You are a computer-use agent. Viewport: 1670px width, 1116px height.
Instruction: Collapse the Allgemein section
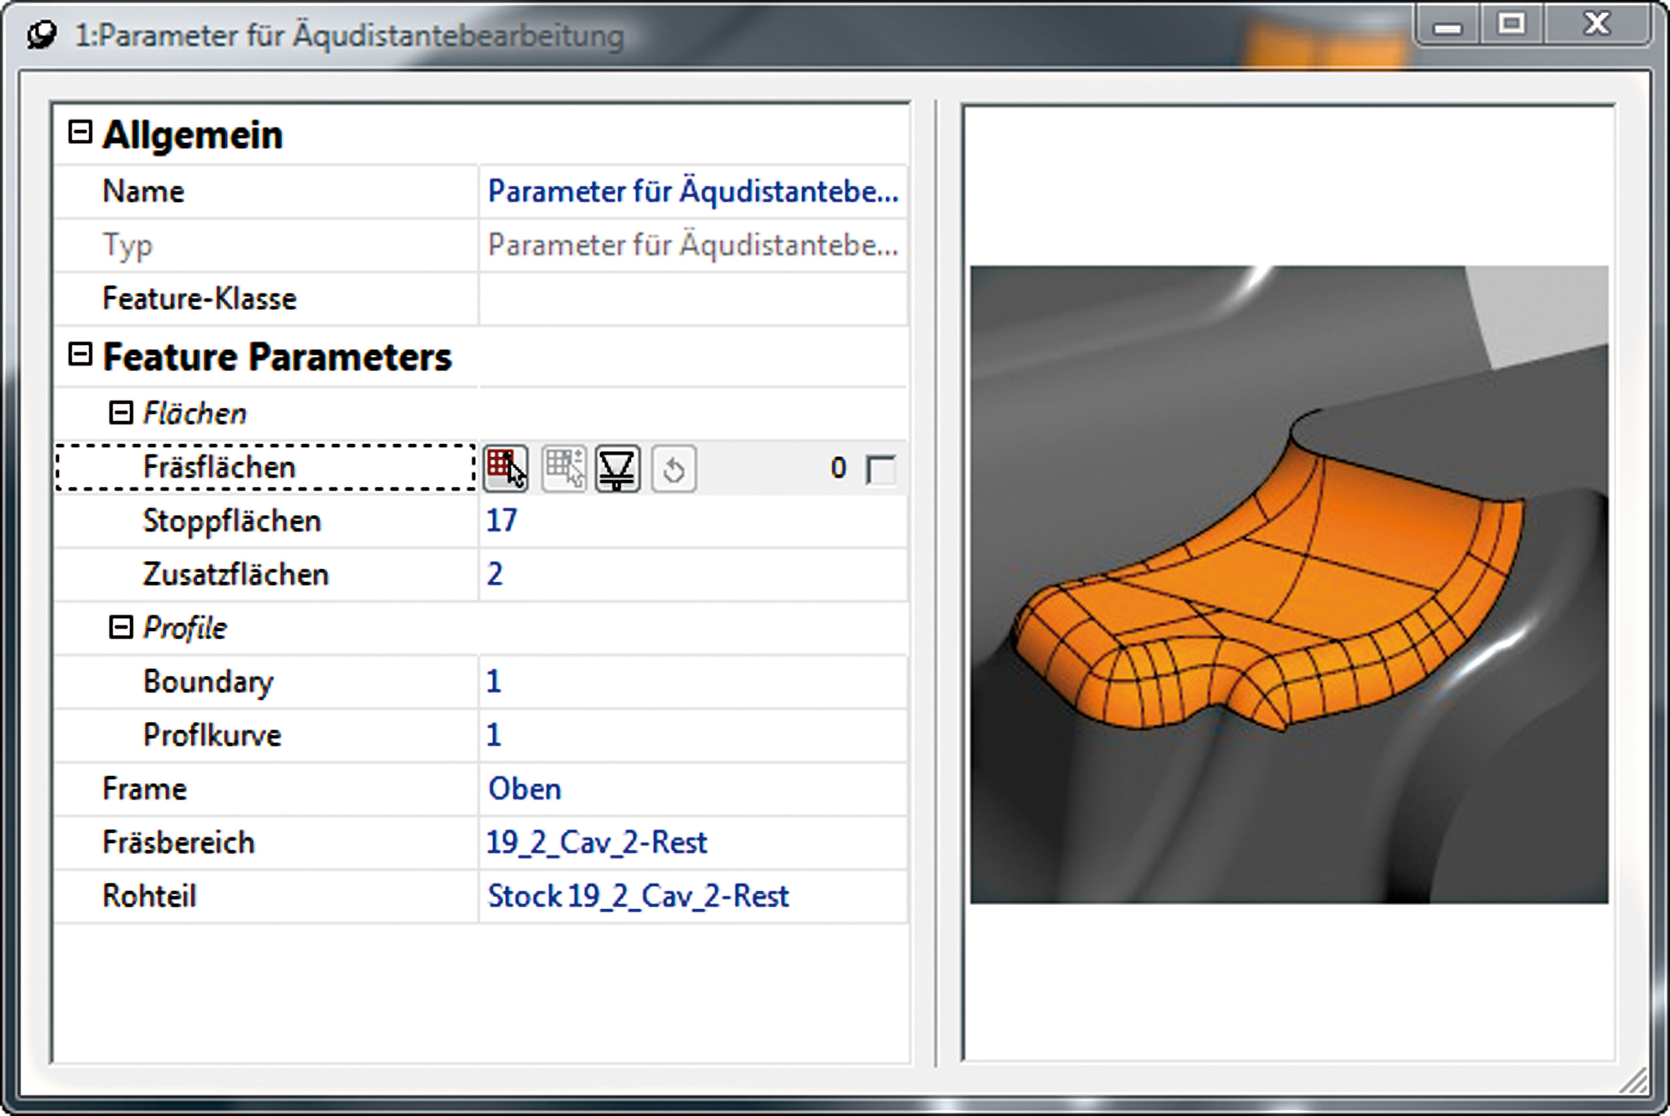(x=79, y=132)
